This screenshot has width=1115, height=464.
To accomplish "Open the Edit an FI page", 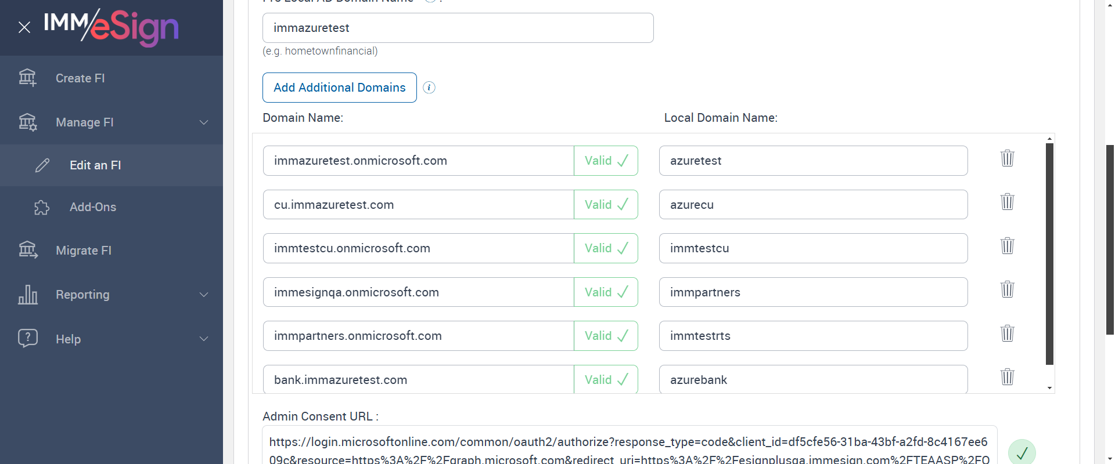I will coord(95,165).
